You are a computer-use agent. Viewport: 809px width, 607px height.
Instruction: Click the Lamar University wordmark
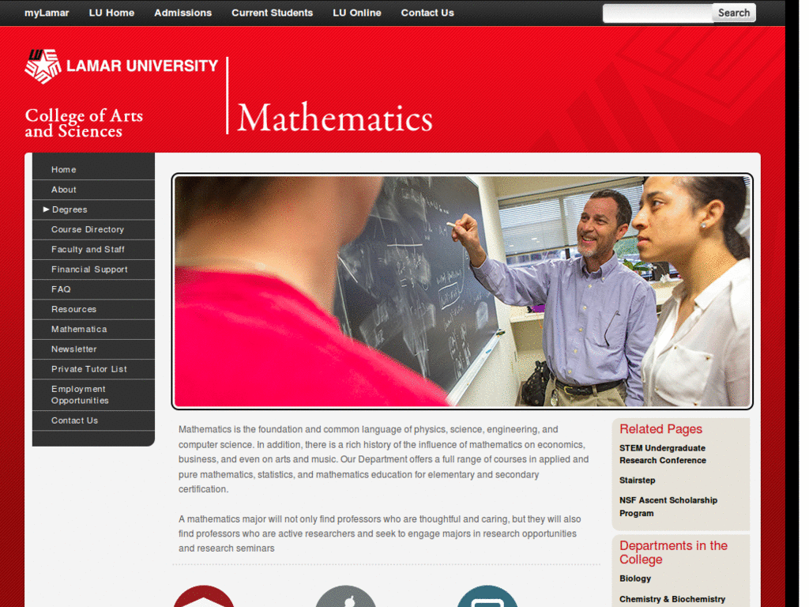click(142, 66)
